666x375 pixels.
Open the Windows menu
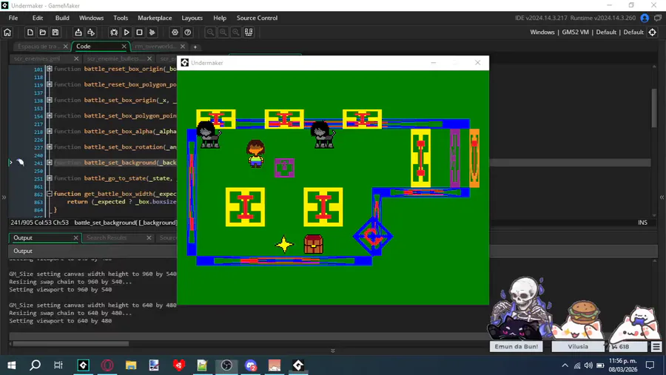click(x=91, y=18)
